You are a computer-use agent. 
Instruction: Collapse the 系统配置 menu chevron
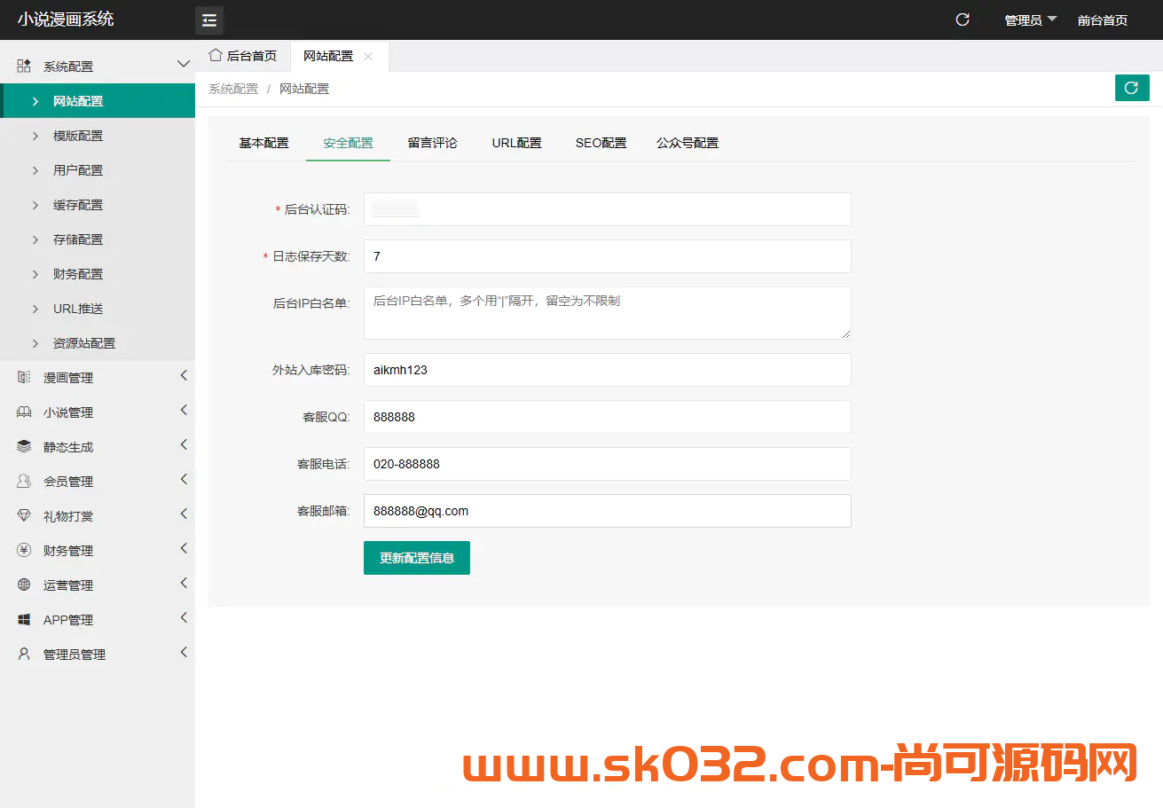(x=184, y=65)
